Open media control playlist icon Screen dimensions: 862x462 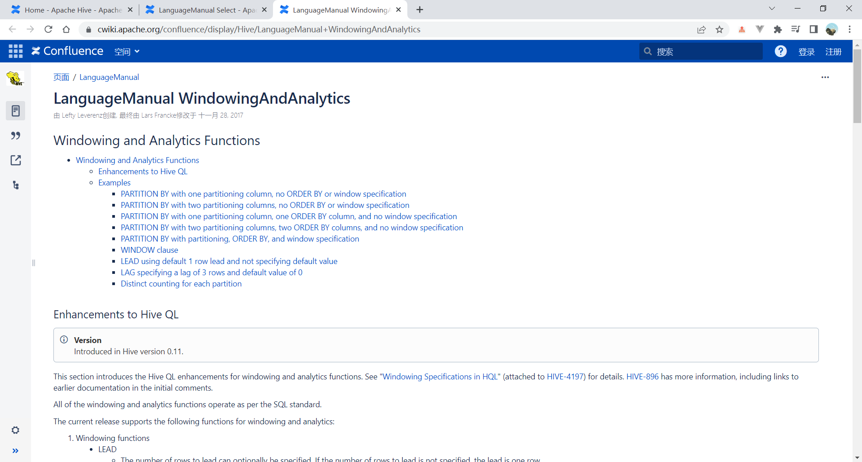[796, 29]
